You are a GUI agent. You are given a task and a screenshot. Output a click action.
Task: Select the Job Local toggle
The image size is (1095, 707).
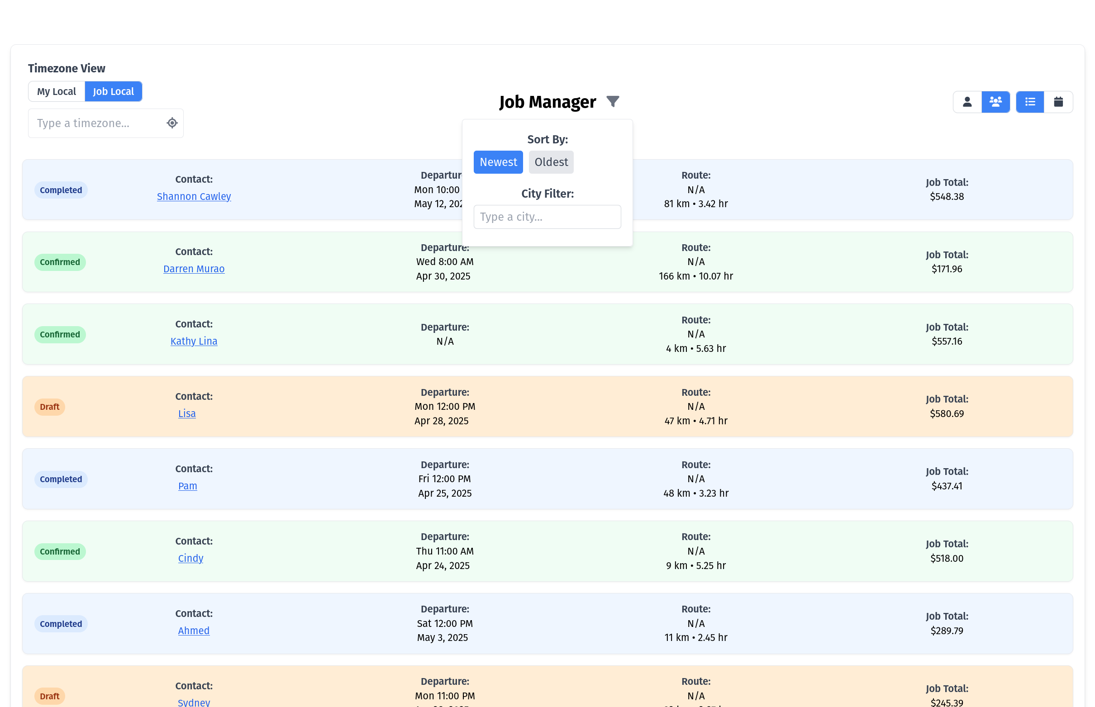(x=113, y=91)
